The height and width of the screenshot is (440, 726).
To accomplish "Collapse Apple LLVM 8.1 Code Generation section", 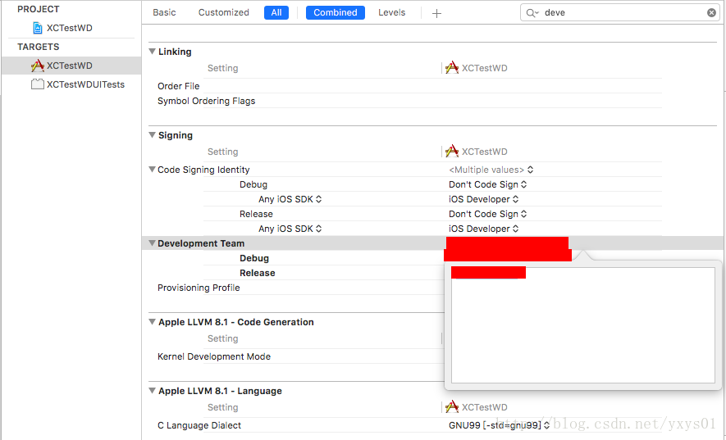I will (152, 321).
